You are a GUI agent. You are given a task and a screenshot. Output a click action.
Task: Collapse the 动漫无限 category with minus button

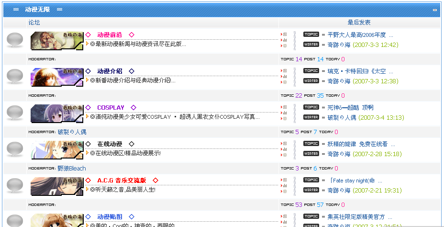[434, 10]
